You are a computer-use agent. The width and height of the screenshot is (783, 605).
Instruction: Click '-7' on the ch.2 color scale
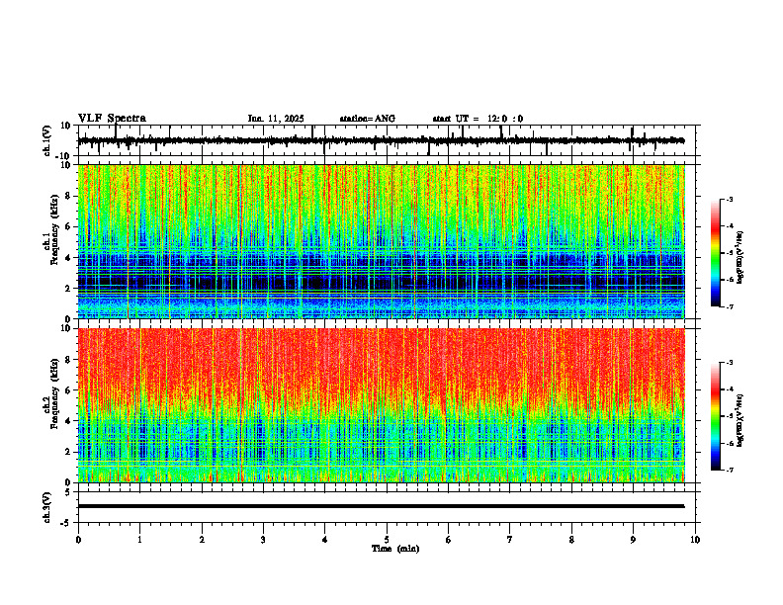point(730,471)
